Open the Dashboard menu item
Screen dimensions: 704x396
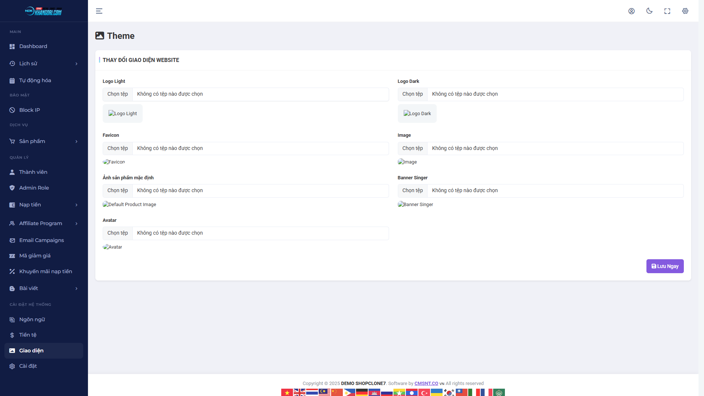click(x=33, y=47)
